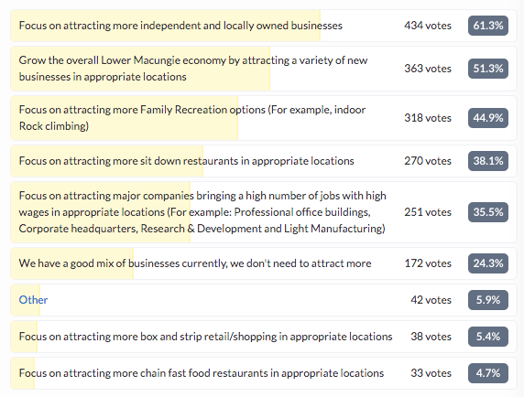Screen dimensions: 524x397
Task: Click the 24.3% percentage badge
Action: 488,263
